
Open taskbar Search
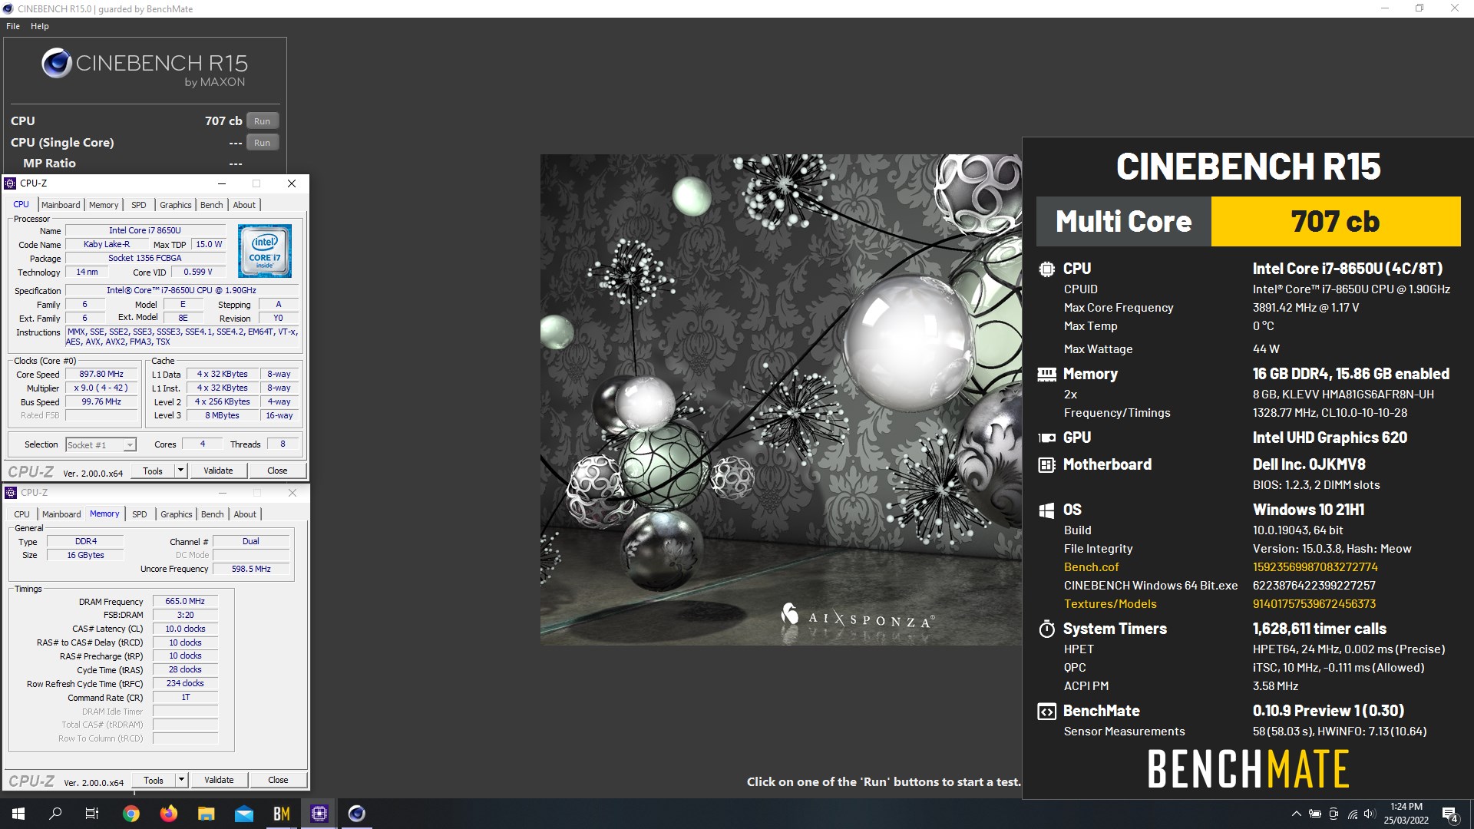tap(55, 814)
